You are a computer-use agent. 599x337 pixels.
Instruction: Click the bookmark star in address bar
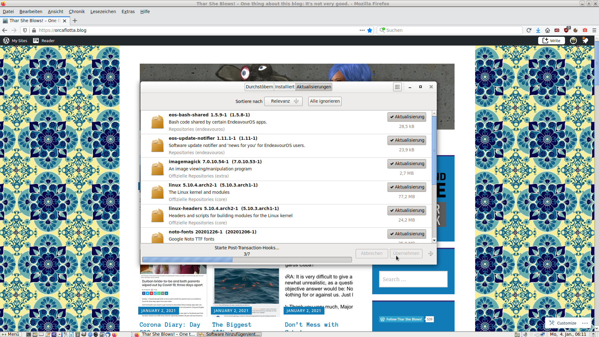pos(370,30)
